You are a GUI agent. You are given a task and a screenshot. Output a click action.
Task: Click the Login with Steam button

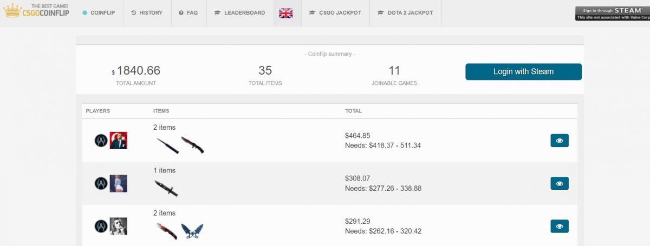pyautogui.click(x=523, y=72)
